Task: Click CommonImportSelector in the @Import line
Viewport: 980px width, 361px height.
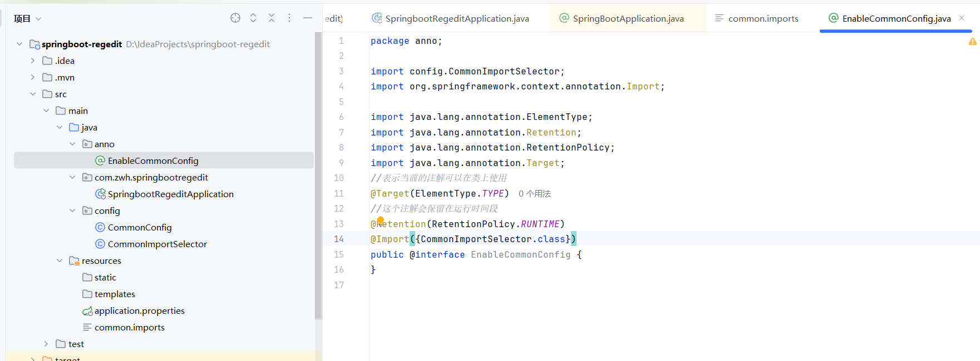Action: 476,239
